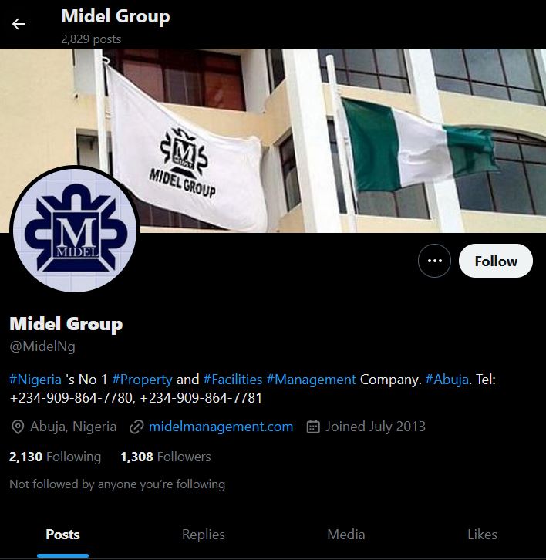Switch to the Media tab
Screen dimensions: 546x560
pyautogui.click(x=346, y=535)
